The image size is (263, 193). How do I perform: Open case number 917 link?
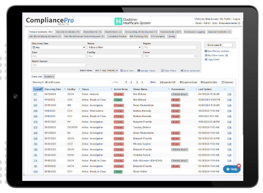coord(35,94)
